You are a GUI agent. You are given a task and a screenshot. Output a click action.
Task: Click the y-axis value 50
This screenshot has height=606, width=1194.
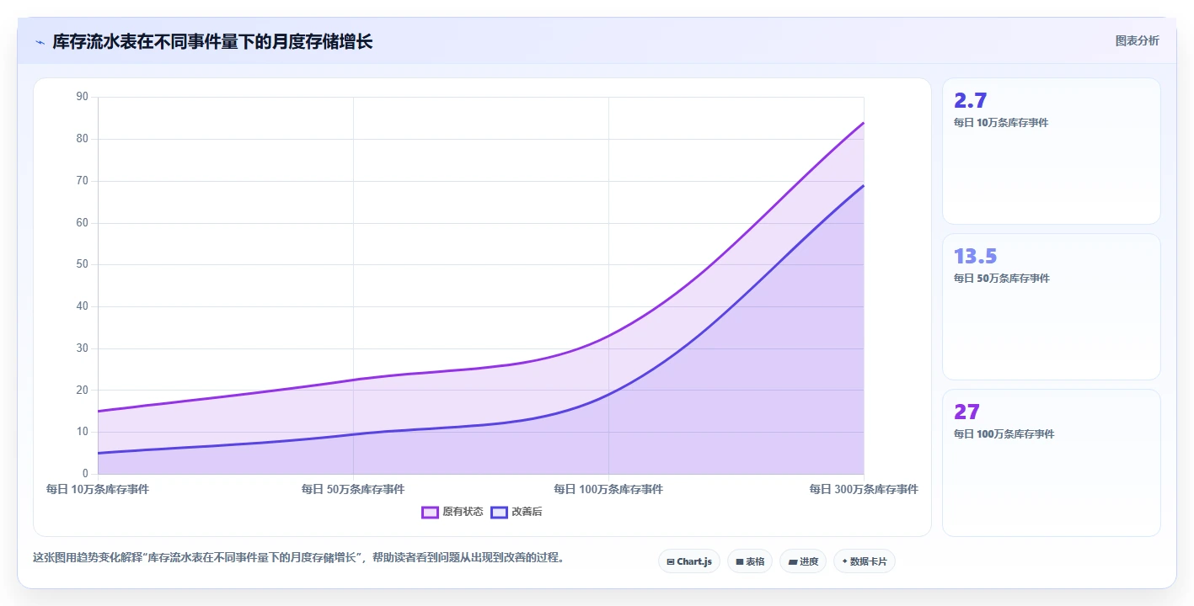tap(82, 264)
